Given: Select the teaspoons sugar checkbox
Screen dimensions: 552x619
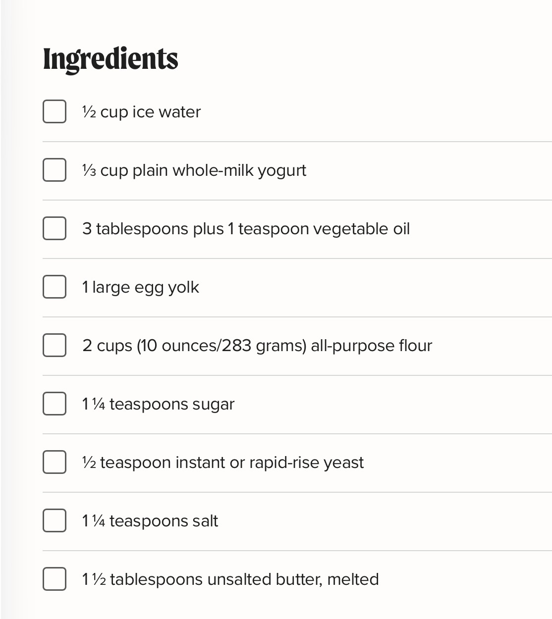Looking at the screenshot, I should (55, 404).
